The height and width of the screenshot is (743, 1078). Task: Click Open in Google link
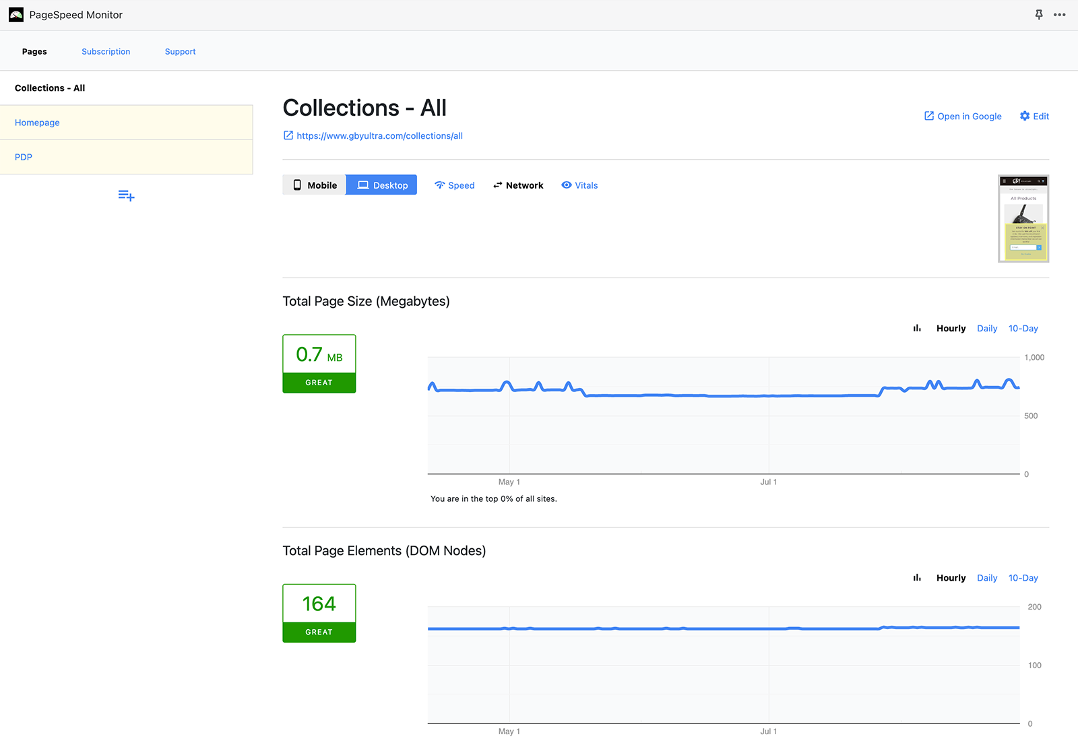963,116
